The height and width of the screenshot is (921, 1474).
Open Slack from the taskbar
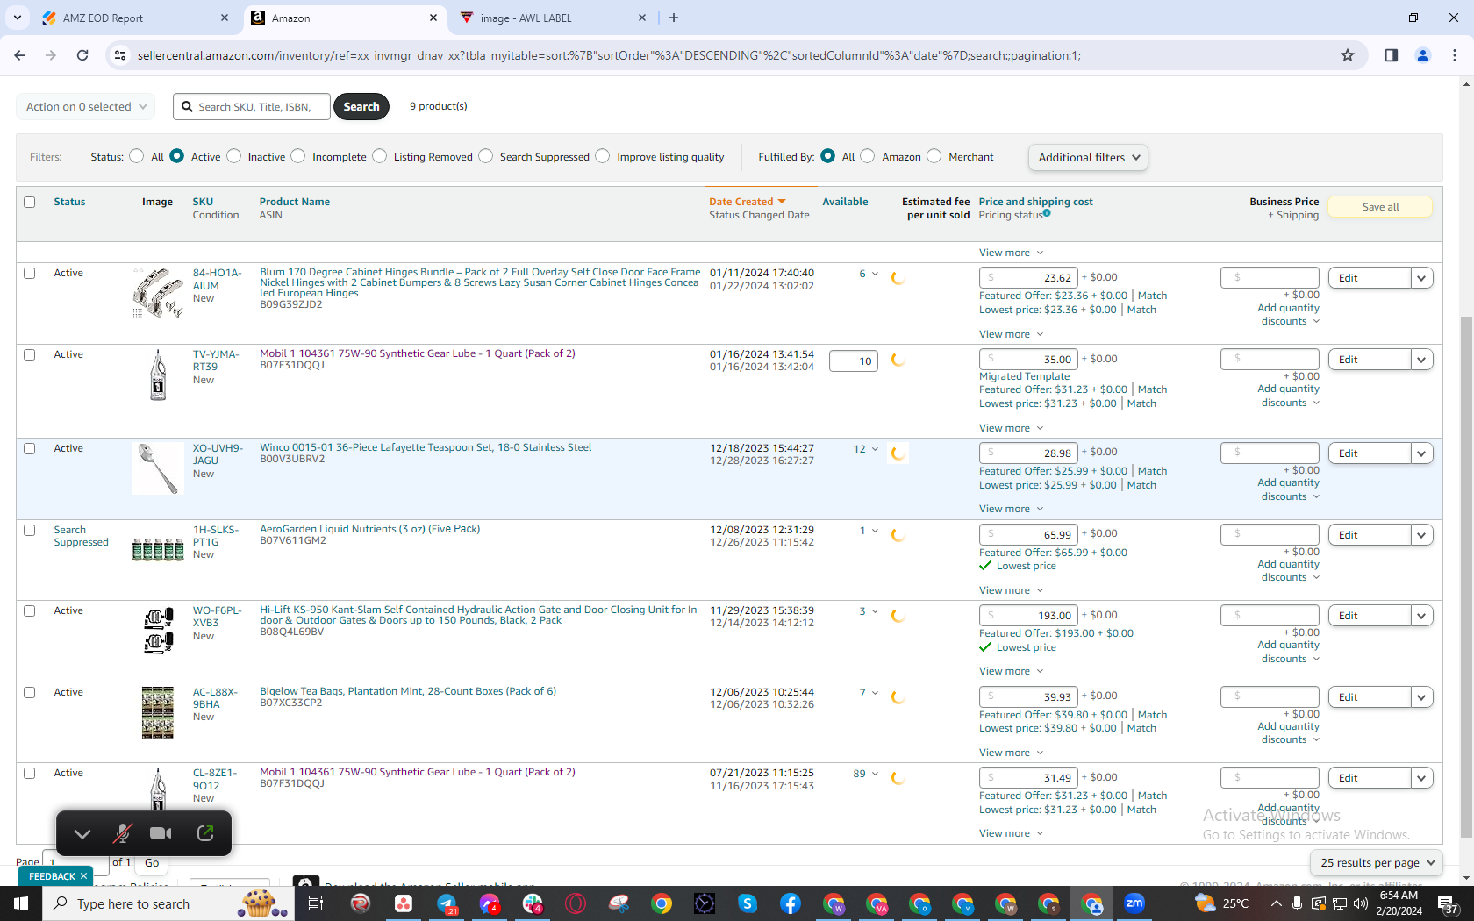(533, 903)
